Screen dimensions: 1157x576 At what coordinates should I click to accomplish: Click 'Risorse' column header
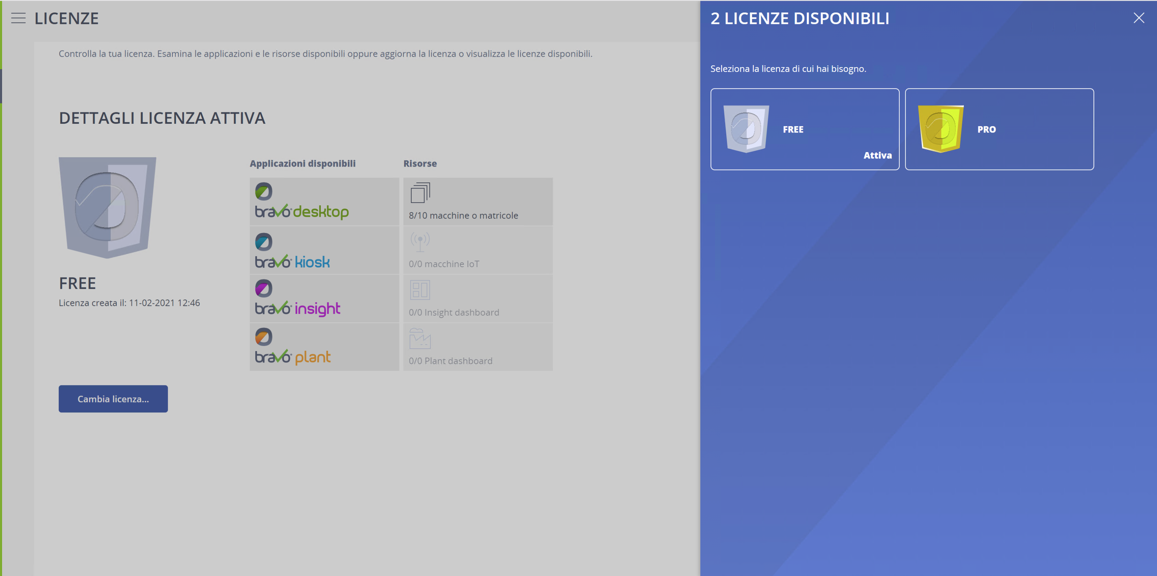coord(420,164)
